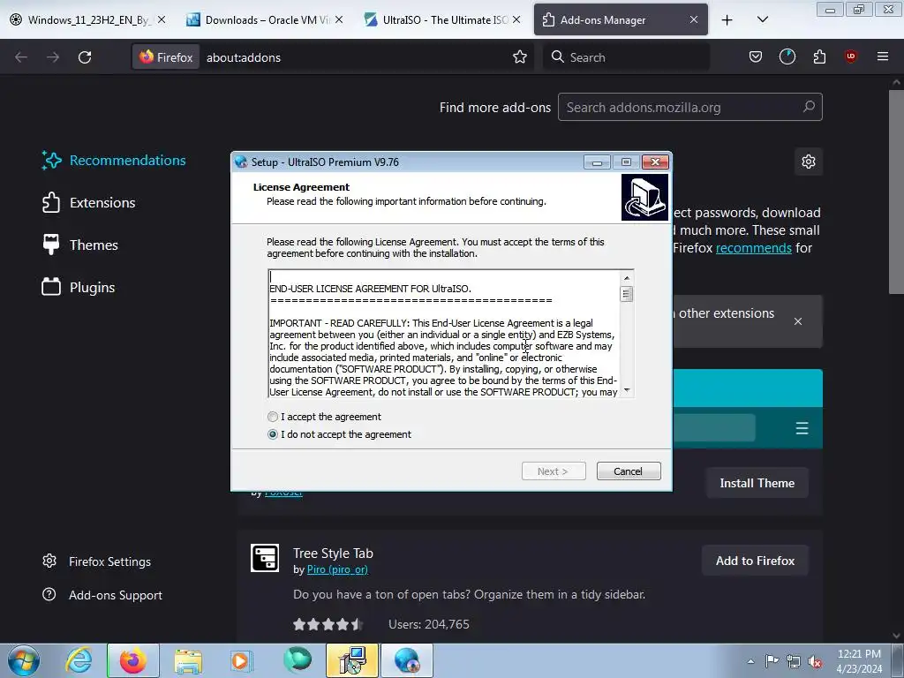Open the add-ons gear tools menu

click(x=809, y=162)
